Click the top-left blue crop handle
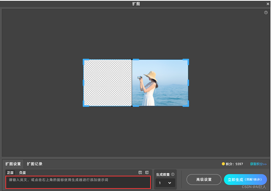Image resolution: width=271 pixels, height=191 pixels. [x=84, y=60]
